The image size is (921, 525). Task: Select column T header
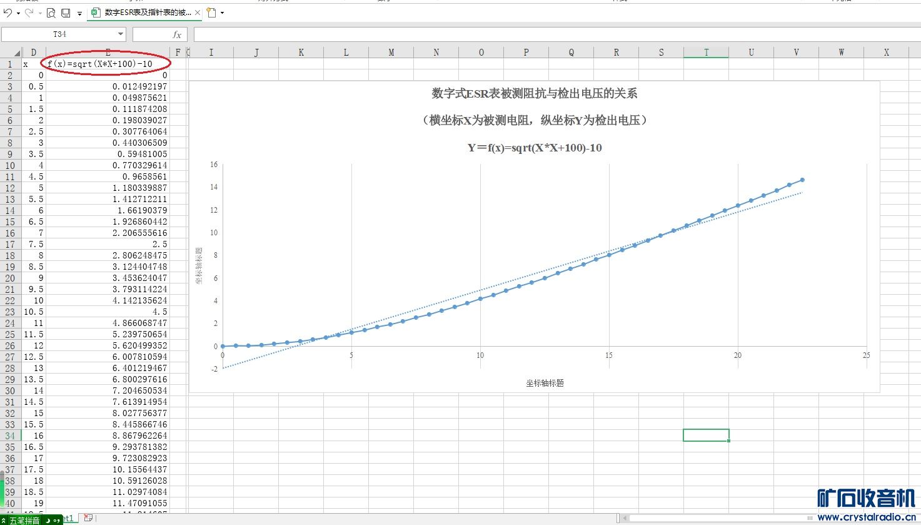[707, 53]
